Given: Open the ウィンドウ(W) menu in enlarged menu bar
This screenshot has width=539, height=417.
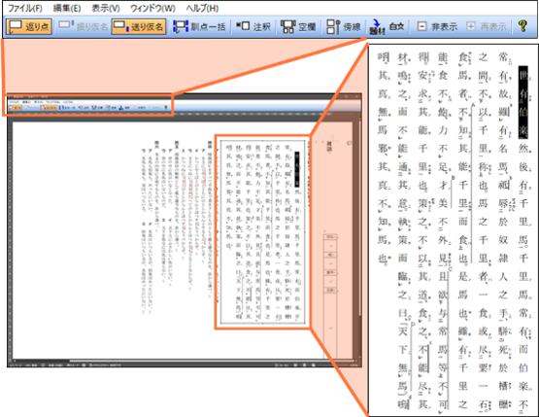Looking at the screenshot, I should click(x=152, y=8).
